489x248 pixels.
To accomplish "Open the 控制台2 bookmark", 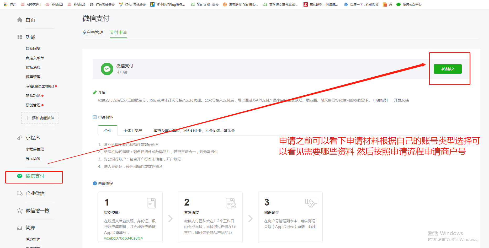I will (x=54, y=4).
